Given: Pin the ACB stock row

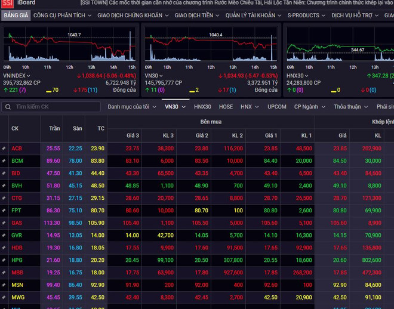Looking at the screenshot, I should tap(4, 149).
